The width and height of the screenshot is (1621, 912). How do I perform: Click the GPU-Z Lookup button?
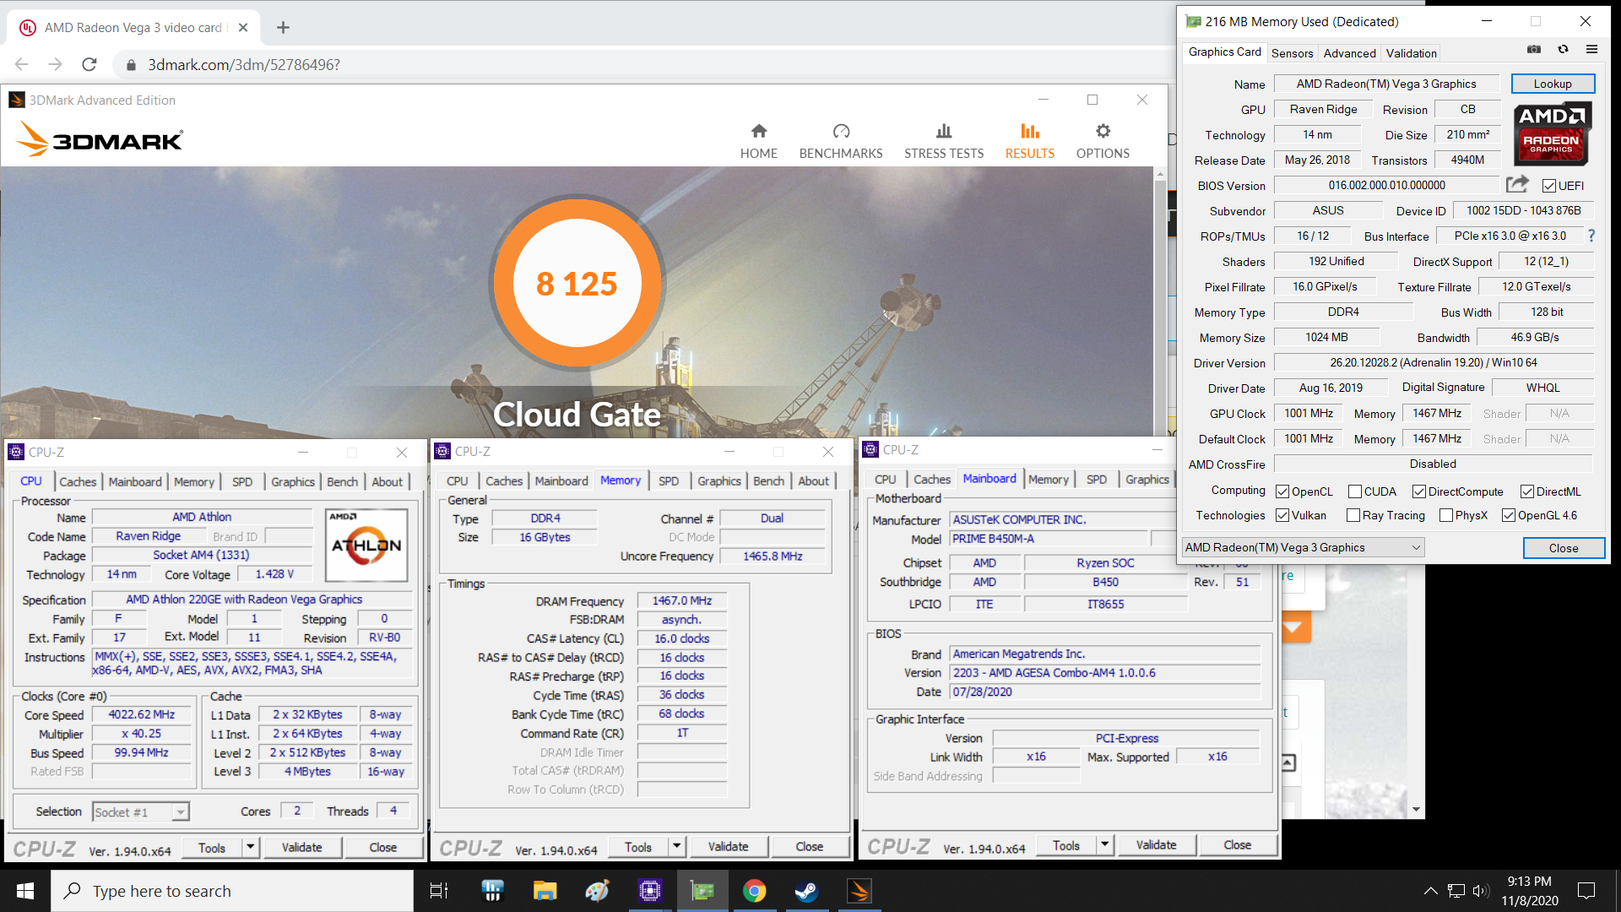(1553, 84)
